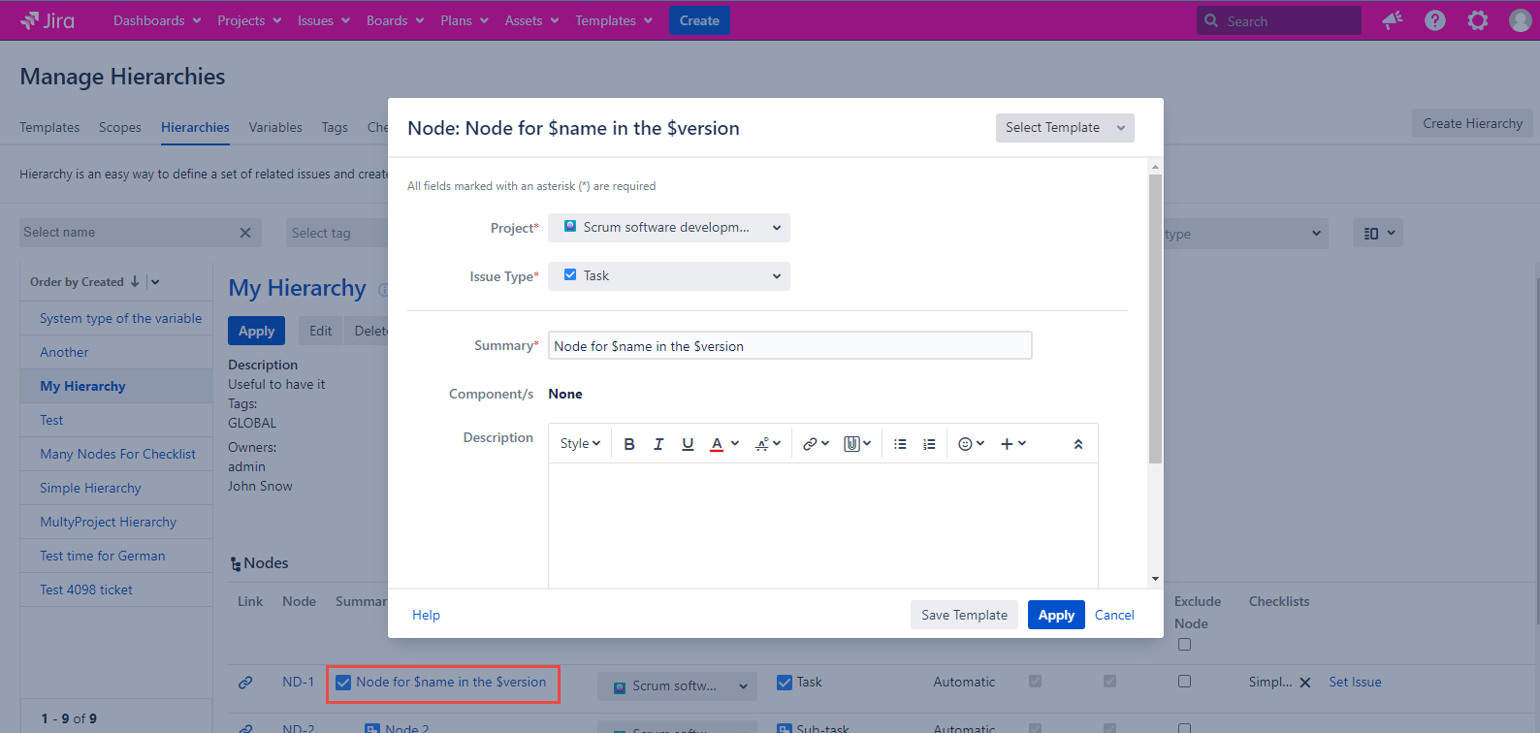Open the Project dropdown in dialog
Viewport: 1540px width, 733px height.
[x=668, y=228]
